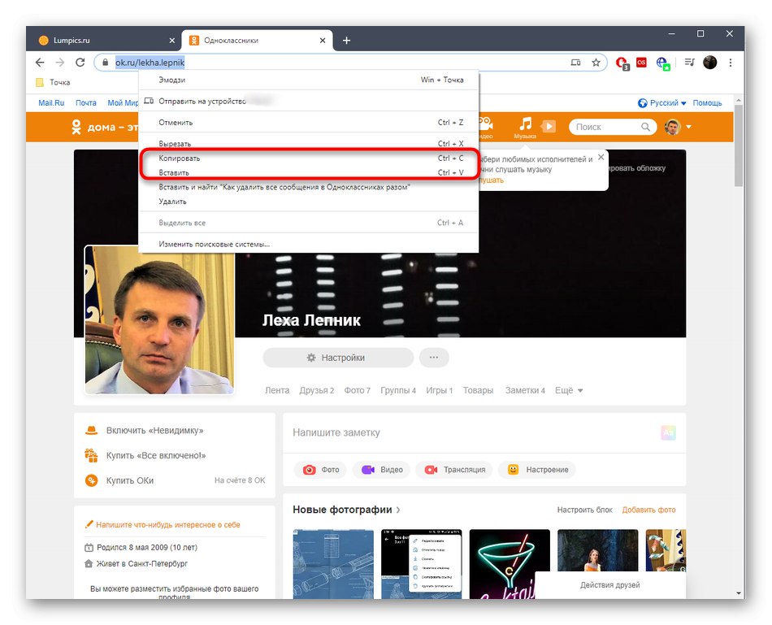Image resolution: width=772 pixels, height=625 pixels.
Task: Click the Видео icon in post options
Action: click(x=367, y=469)
